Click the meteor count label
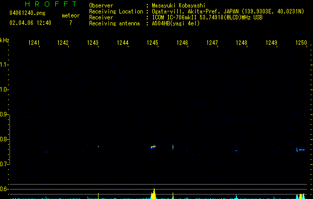This screenshot has height=199, width=313. point(71,15)
